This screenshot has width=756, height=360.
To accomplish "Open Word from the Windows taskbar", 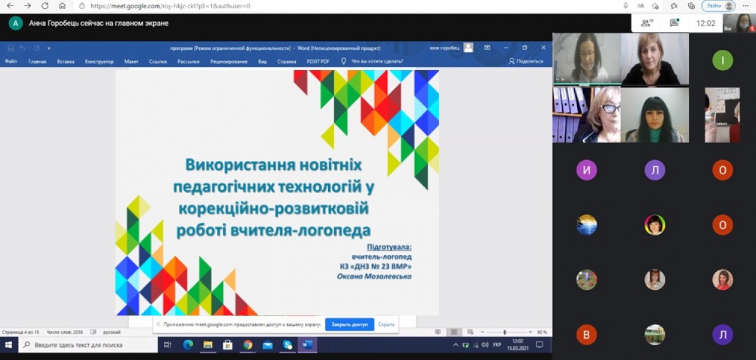I will (x=307, y=345).
